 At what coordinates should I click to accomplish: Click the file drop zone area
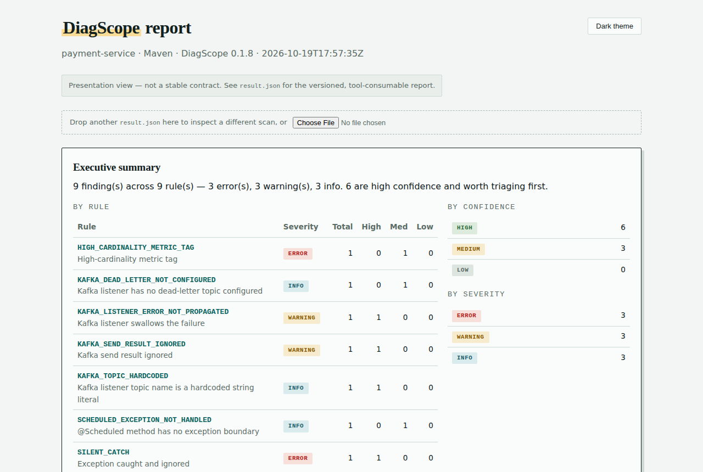(x=351, y=122)
